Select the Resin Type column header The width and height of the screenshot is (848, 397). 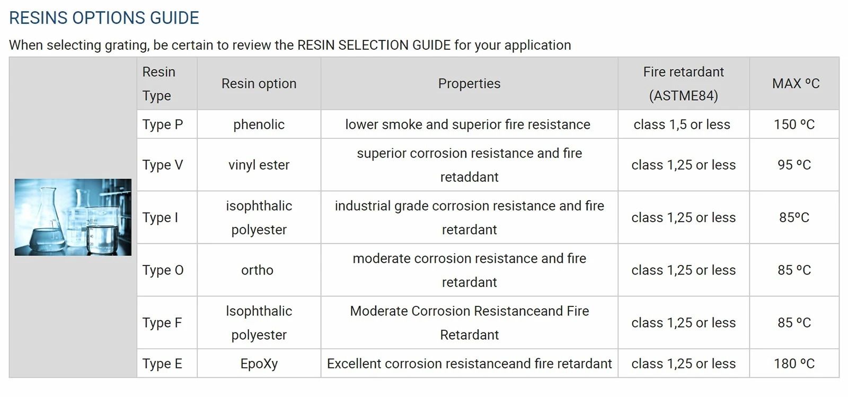coord(167,84)
